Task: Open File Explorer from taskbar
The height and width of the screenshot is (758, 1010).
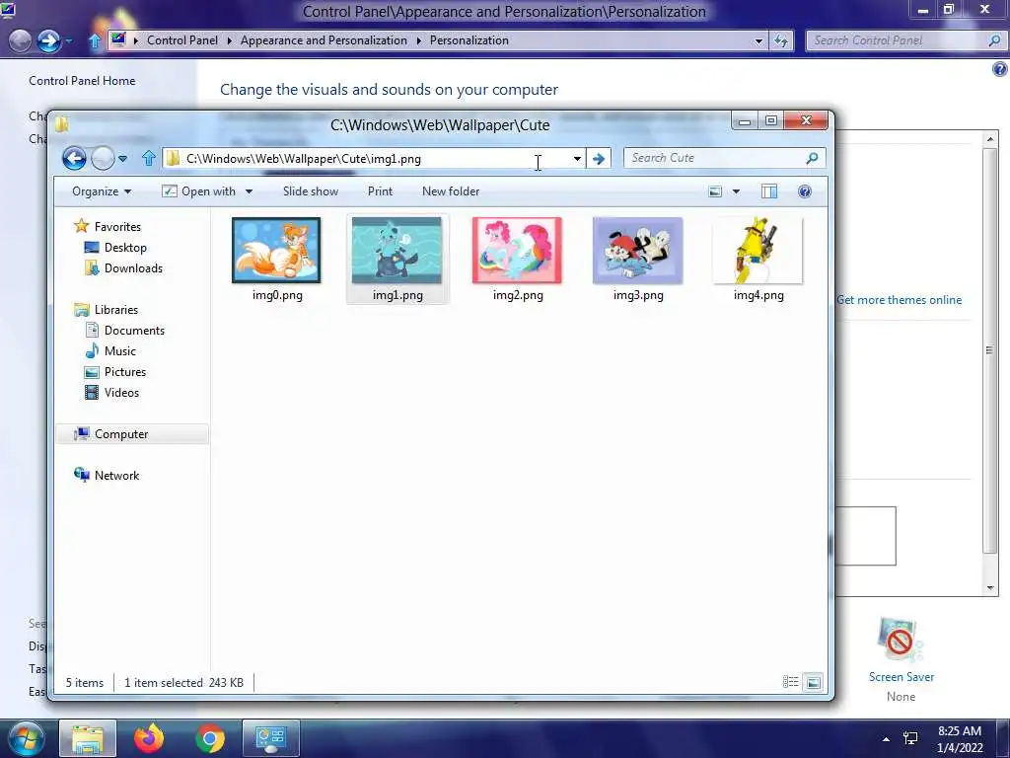Action: pyautogui.click(x=88, y=738)
